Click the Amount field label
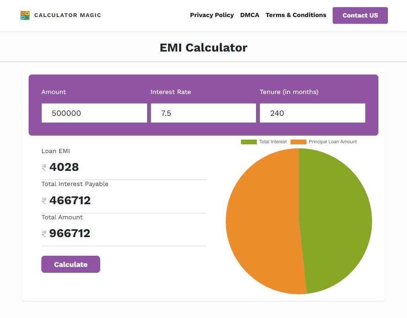The image size is (407, 318). 54,92
